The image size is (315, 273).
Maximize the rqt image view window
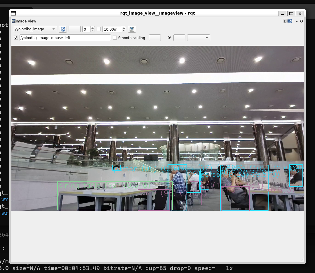291,13
